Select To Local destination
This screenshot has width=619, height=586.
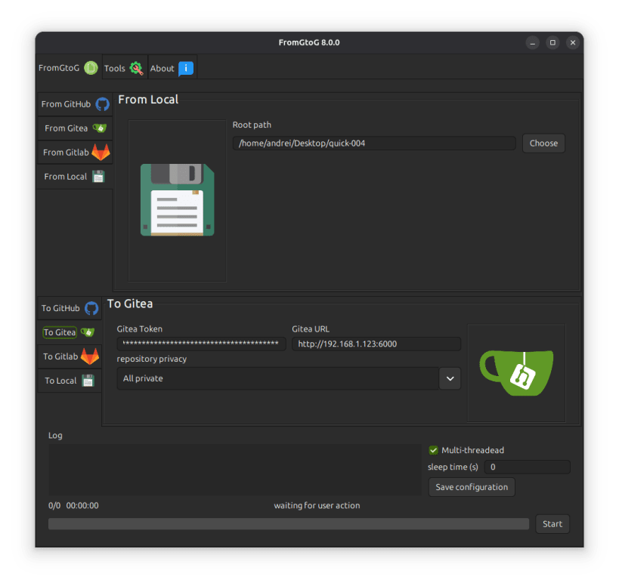(x=70, y=380)
